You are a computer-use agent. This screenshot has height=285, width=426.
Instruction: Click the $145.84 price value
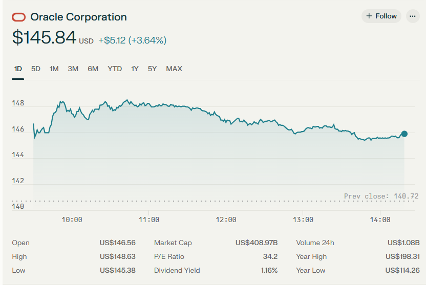(44, 37)
